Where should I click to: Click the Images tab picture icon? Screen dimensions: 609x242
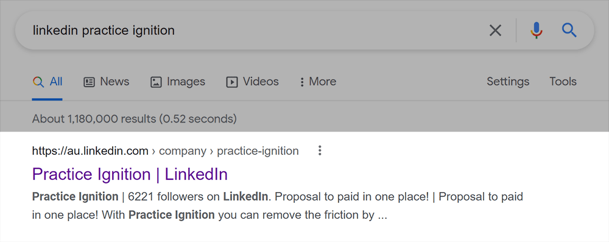point(156,82)
